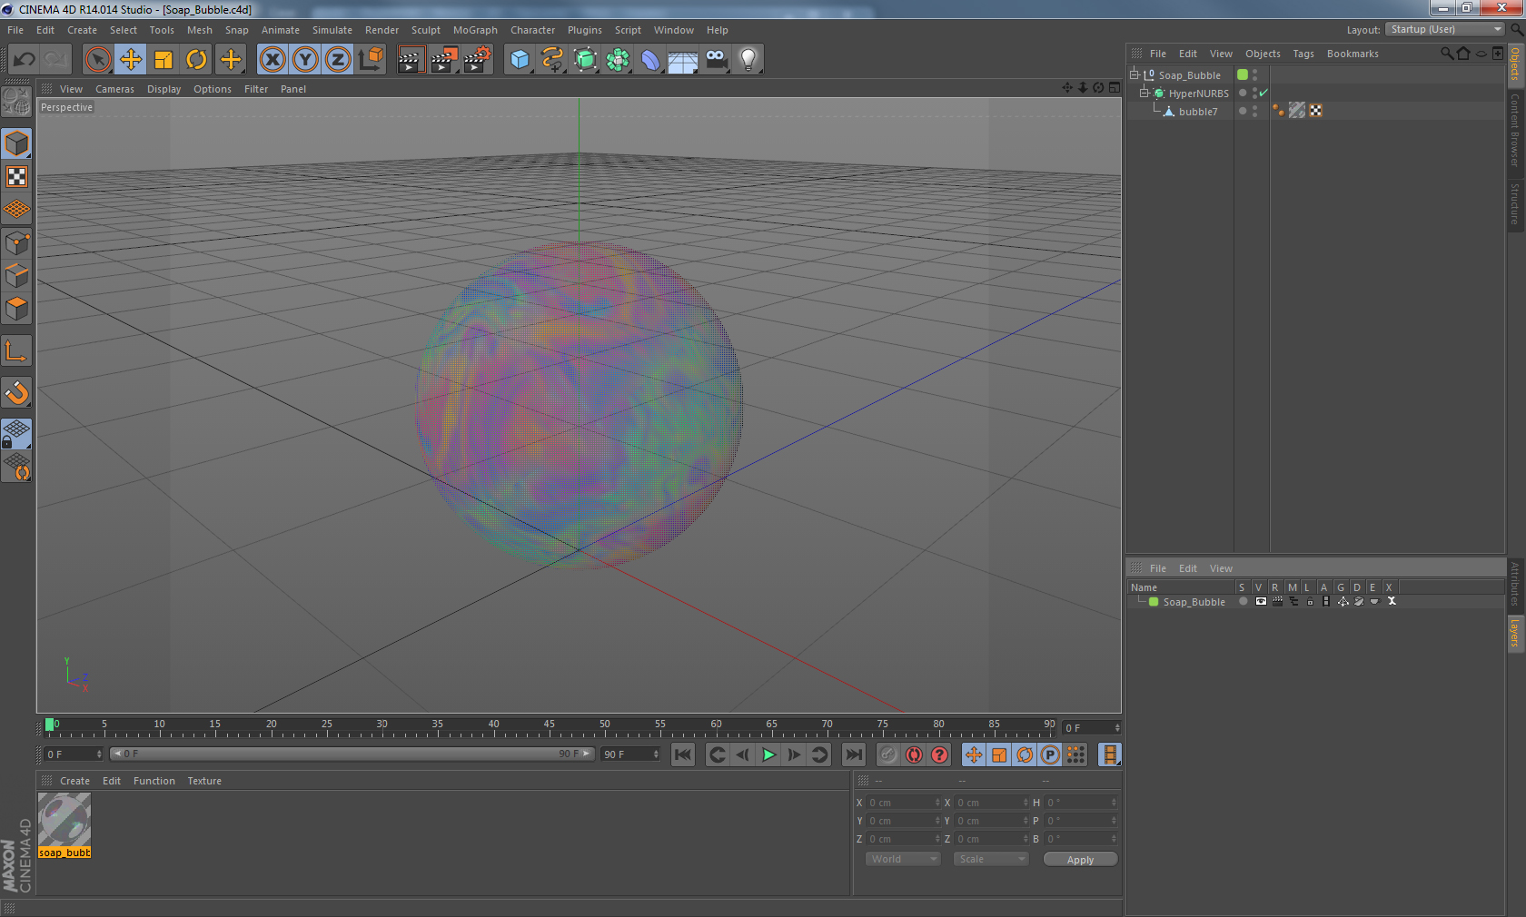Switch coordinate system icon
The height and width of the screenshot is (917, 1526).
click(x=371, y=60)
